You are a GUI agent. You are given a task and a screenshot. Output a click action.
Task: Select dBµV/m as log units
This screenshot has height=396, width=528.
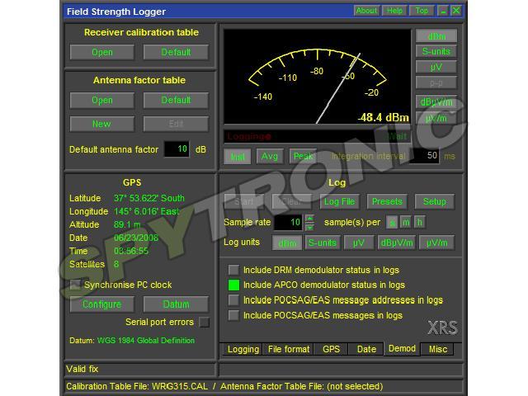click(397, 243)
